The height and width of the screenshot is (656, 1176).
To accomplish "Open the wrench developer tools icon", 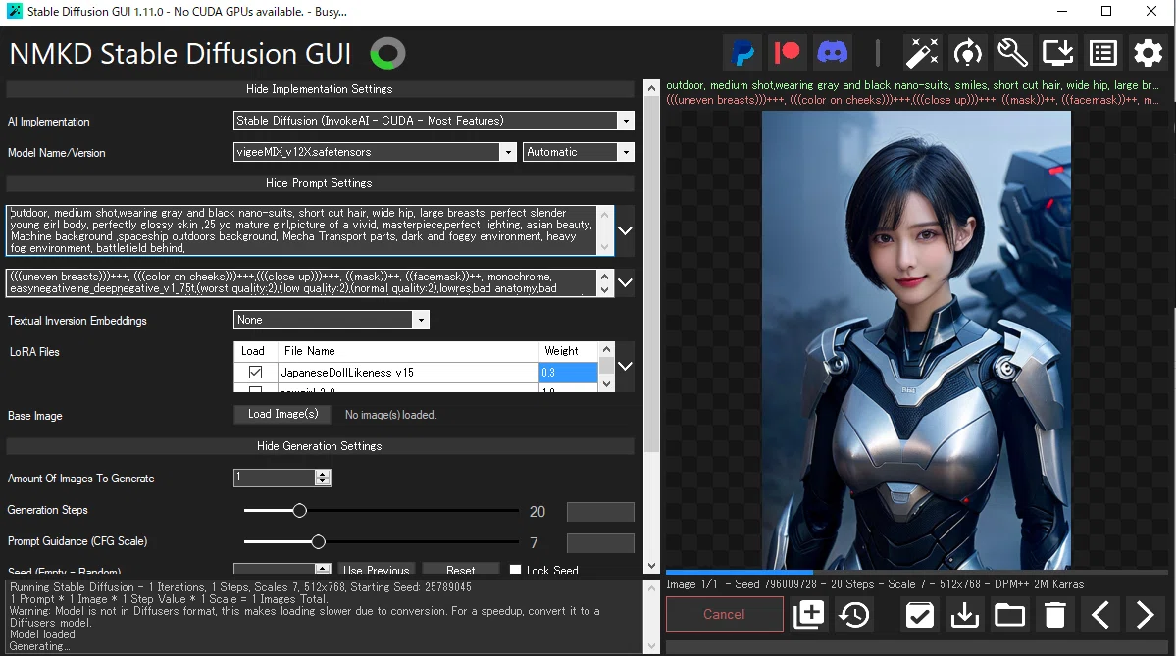I will tap(1012, 53).
